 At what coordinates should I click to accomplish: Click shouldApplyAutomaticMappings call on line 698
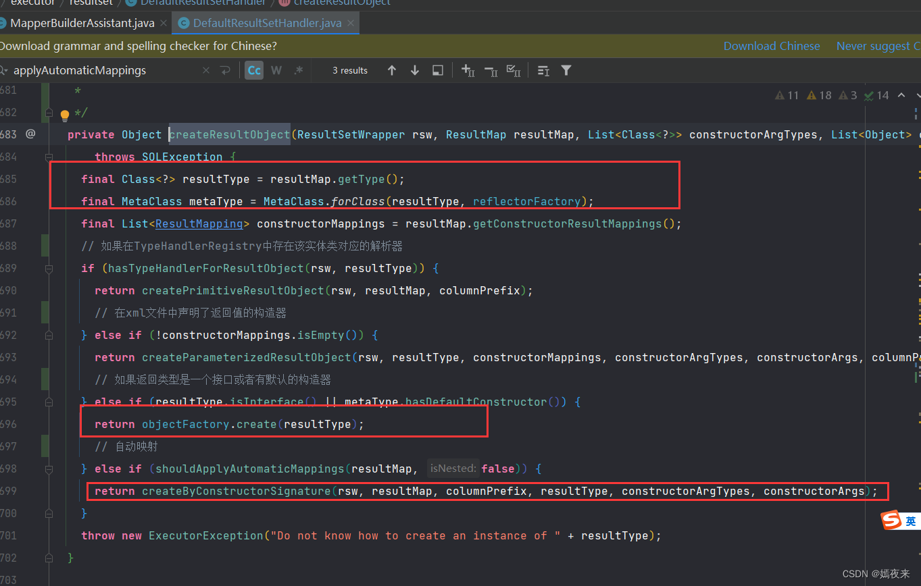[x=250, y=469]
